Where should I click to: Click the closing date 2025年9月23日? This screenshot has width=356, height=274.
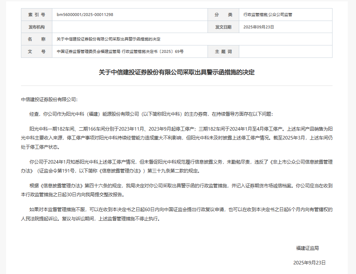(309, 263)
